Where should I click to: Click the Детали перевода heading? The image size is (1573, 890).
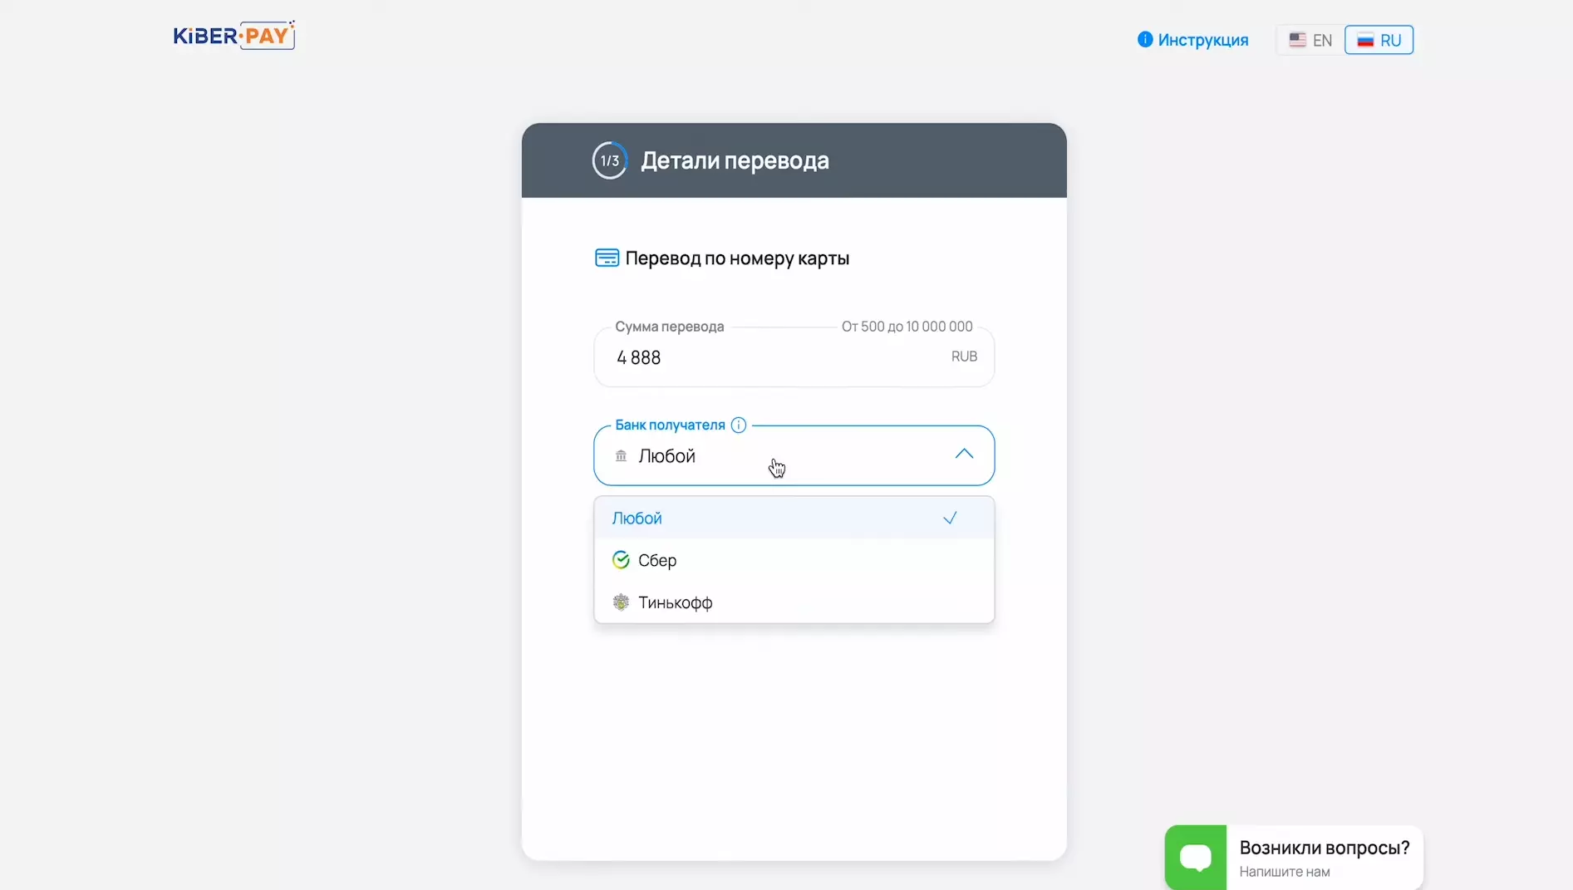point(735,160)
